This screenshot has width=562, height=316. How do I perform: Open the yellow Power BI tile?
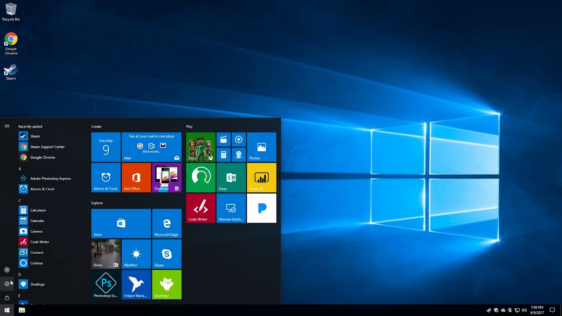[262, 178]
